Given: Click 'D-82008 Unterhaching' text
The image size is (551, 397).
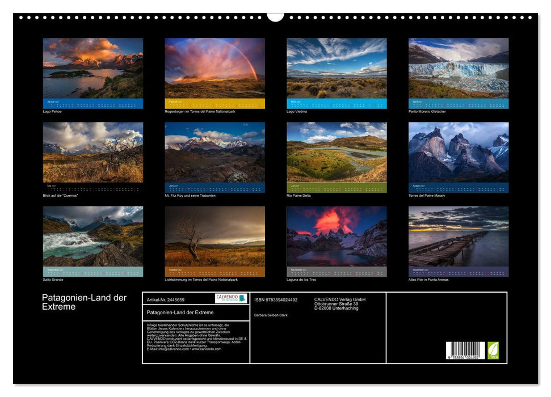Looking at the screenshot, I should coord(337,308).
